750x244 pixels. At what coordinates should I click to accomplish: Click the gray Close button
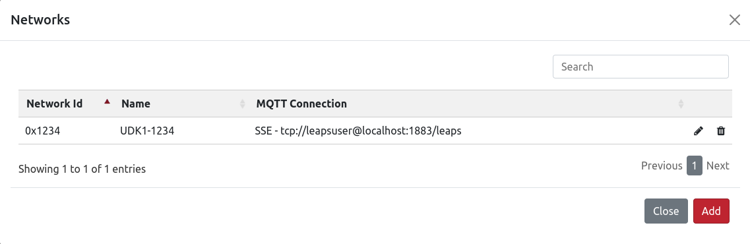point(666,211)
